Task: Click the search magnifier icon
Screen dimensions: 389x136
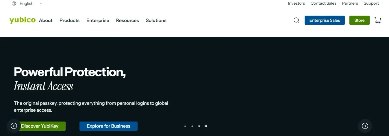Action: coord(297,20)
